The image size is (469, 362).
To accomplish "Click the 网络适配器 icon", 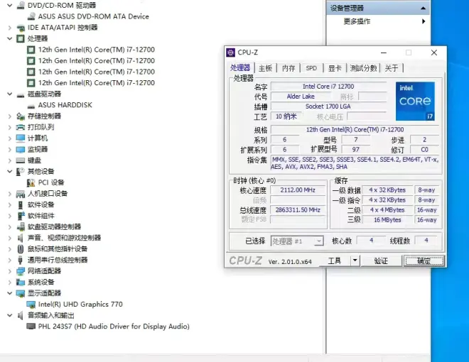I will (x=21, y=271).
